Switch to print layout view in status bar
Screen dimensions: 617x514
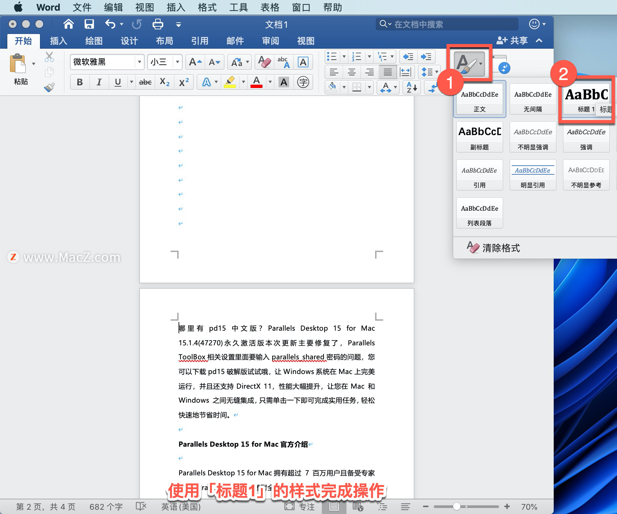[334, 507]
